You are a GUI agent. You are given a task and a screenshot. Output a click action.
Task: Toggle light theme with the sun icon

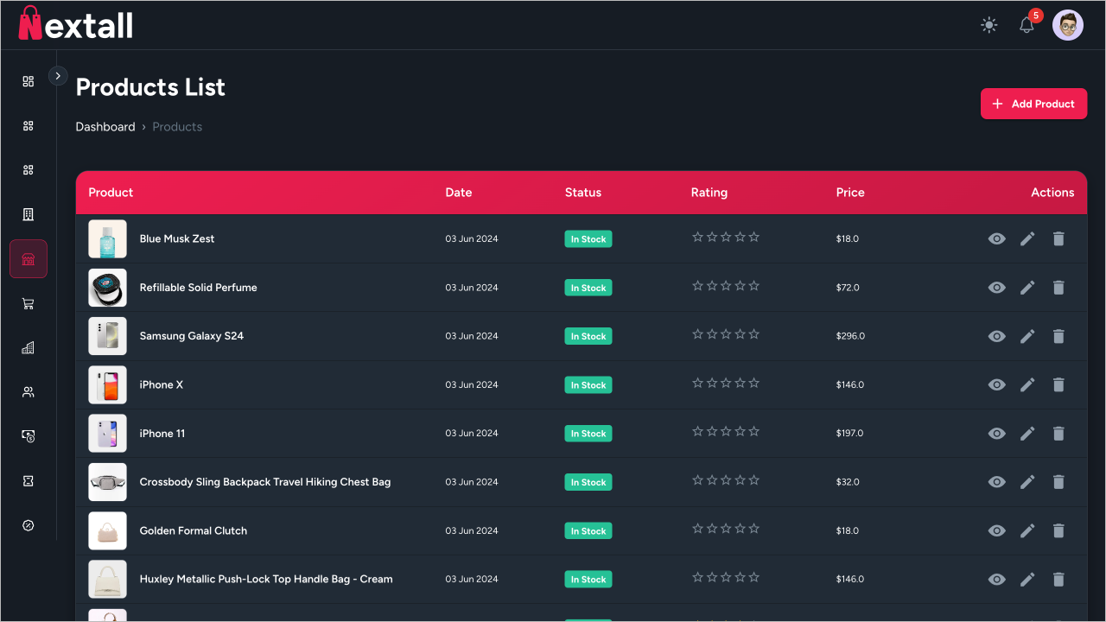click(x=989, y=25)
